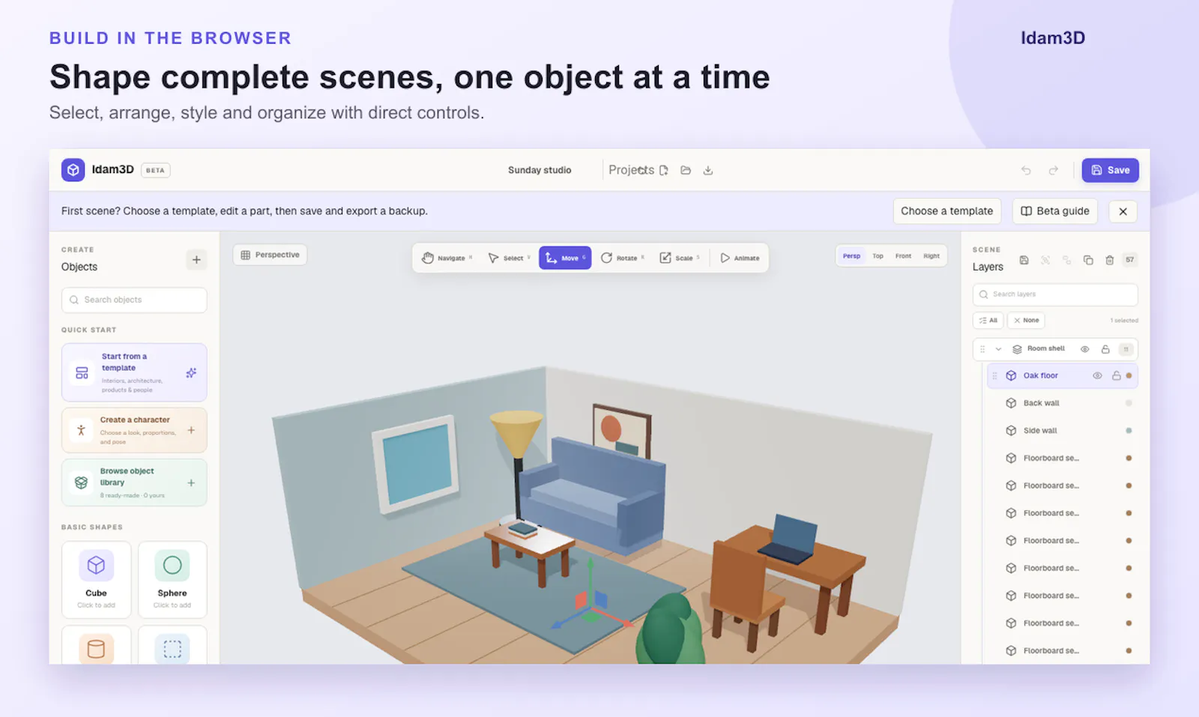The width and height of the screenshot is (1199, 717).
Task: Click the group icon in Layers header
Action: point(1067,260)
